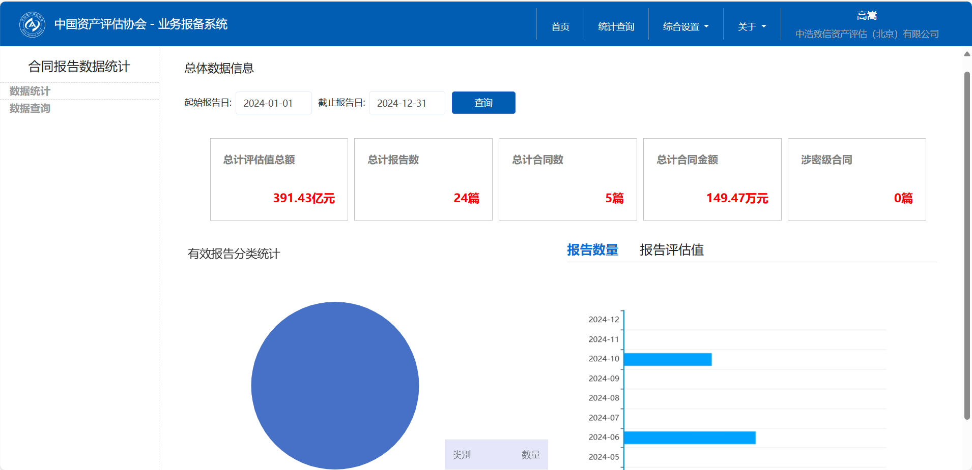
Task: Click the 总计评估值总额 card
Action: (279, 179)
